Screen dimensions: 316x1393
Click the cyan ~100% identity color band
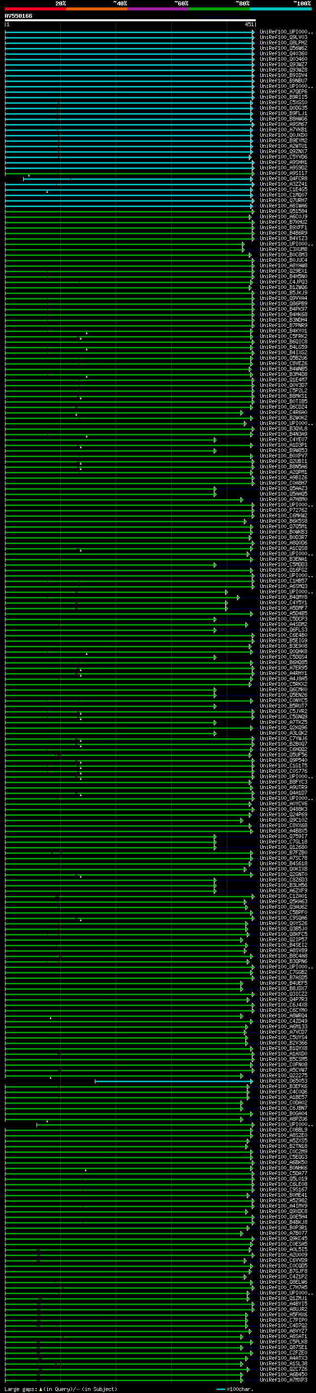[x=281, y=9]
